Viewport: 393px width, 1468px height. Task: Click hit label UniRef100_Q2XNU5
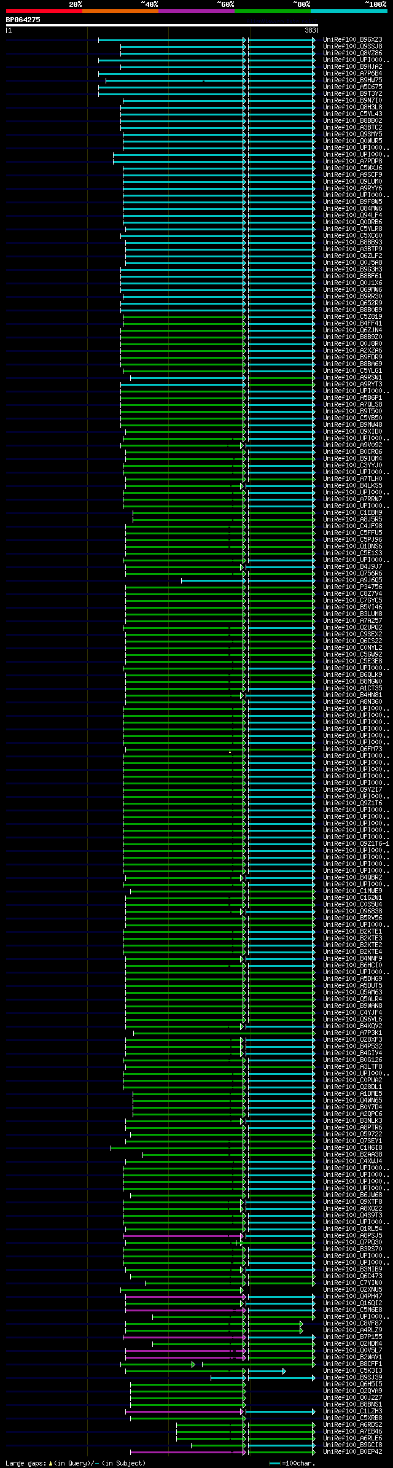tap(352, 1290)
